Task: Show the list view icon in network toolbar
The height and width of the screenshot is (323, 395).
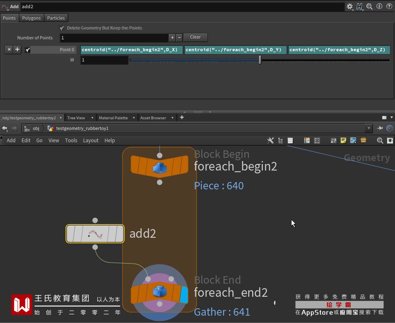Action: 290,141
